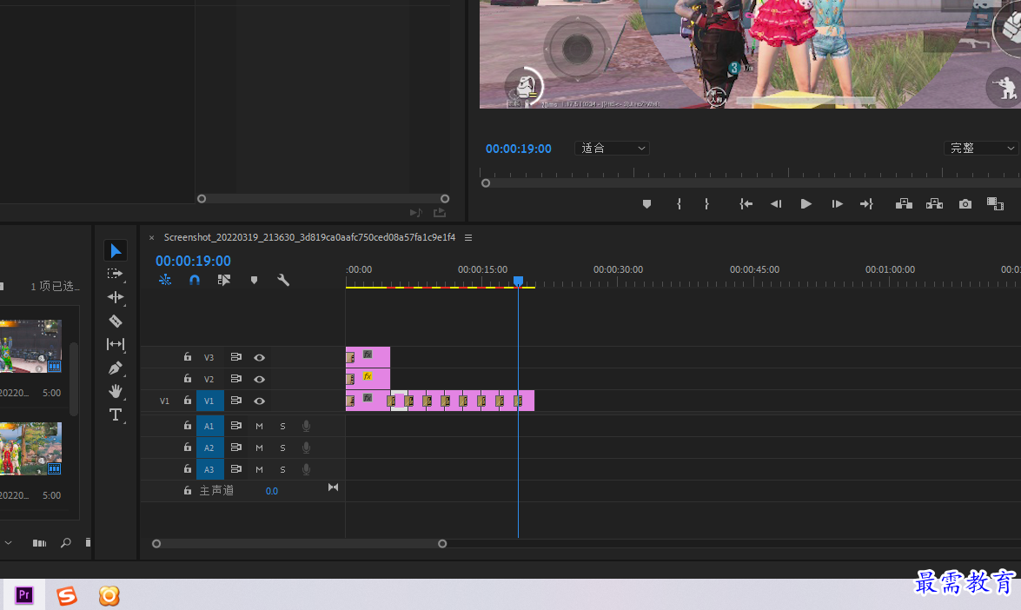Screen dimensions: 1021x610
Task: Open Premiere Pro from taskbar
Action: click(24, 595)
